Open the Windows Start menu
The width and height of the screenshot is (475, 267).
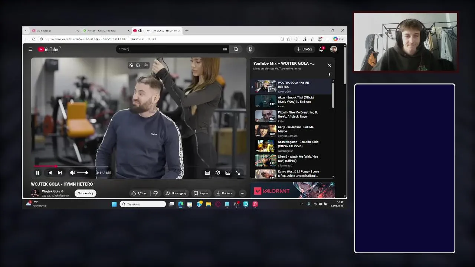[114, 204]
